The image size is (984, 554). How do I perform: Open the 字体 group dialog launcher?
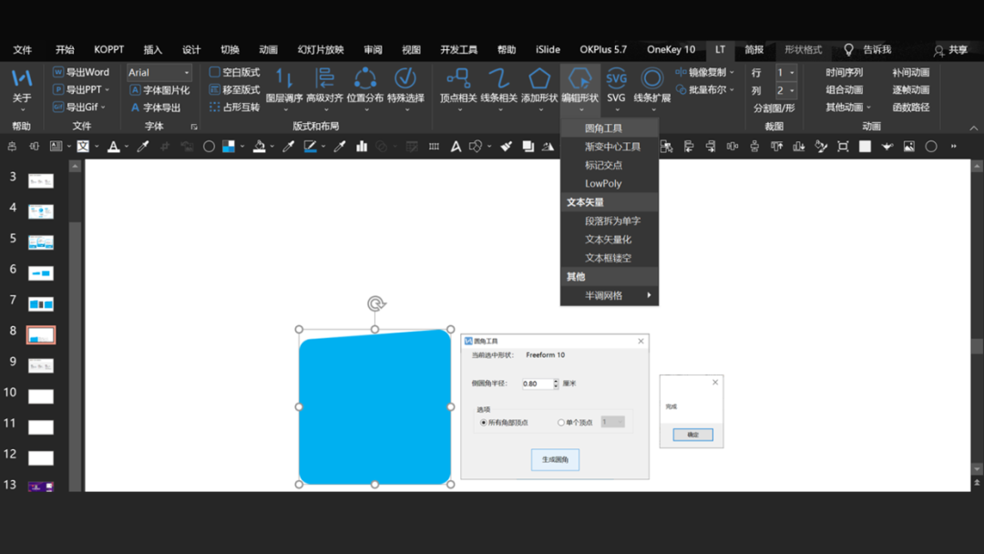[x=194, y=127]
